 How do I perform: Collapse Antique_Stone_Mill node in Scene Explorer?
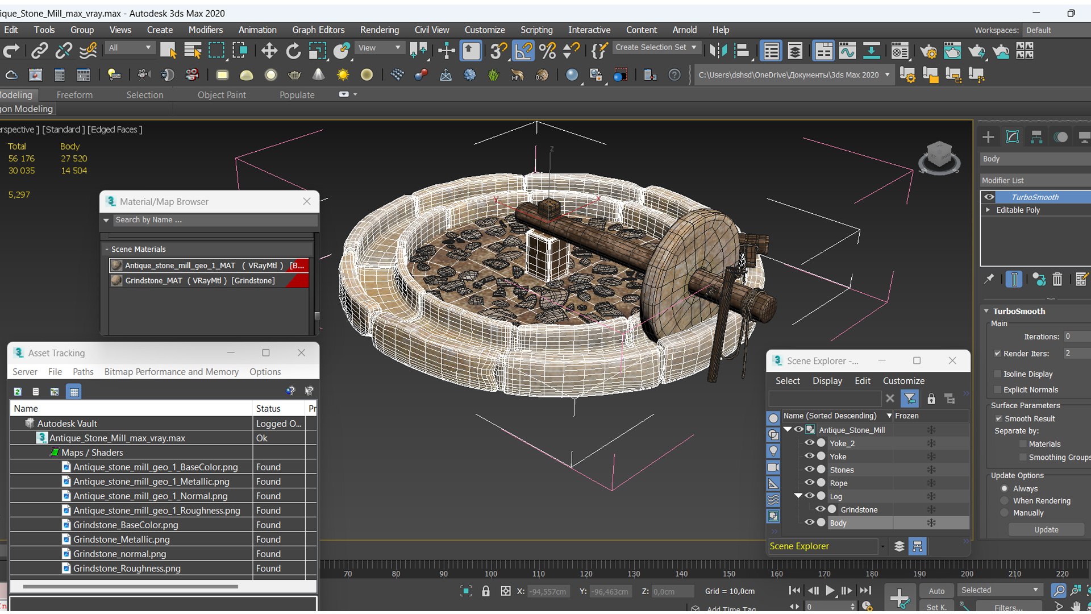point(788,430)
